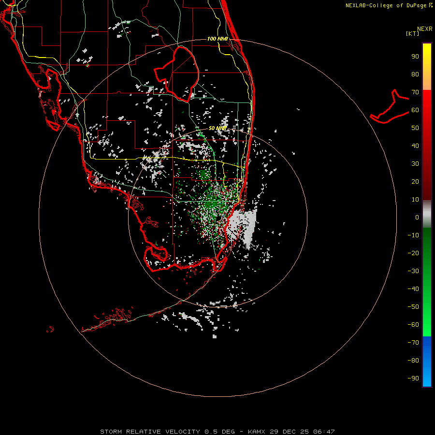The width and height of the screenshot is (435, 435).
Task: Click the 0 value on velocity scale
Action: pyautogui.click(x=417, y=217)
